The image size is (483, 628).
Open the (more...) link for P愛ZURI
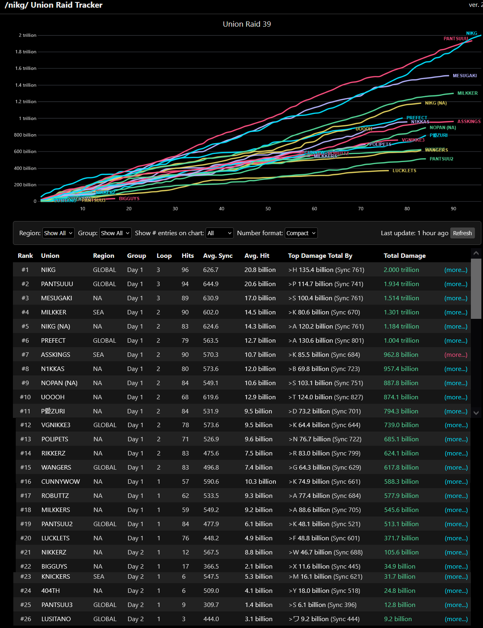pyautogui.click(x=456, y=411)
